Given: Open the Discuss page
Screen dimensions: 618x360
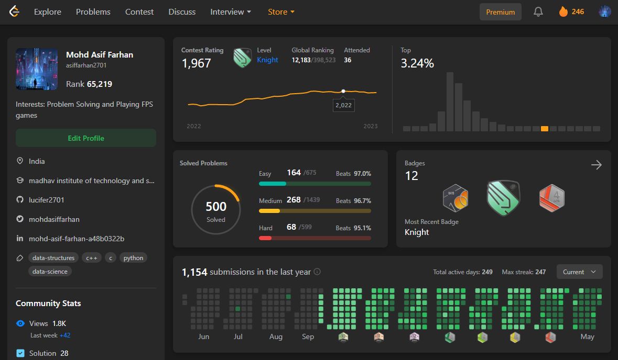Looking at the screenshot, I should click(x=182, y=12).
